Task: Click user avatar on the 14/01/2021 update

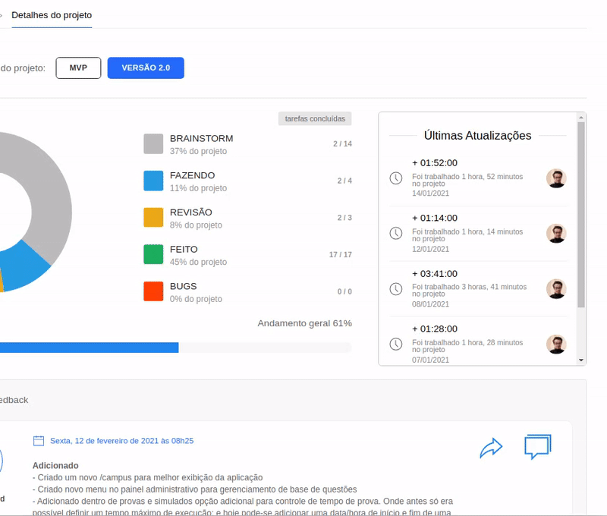Action: coord(556,178)
